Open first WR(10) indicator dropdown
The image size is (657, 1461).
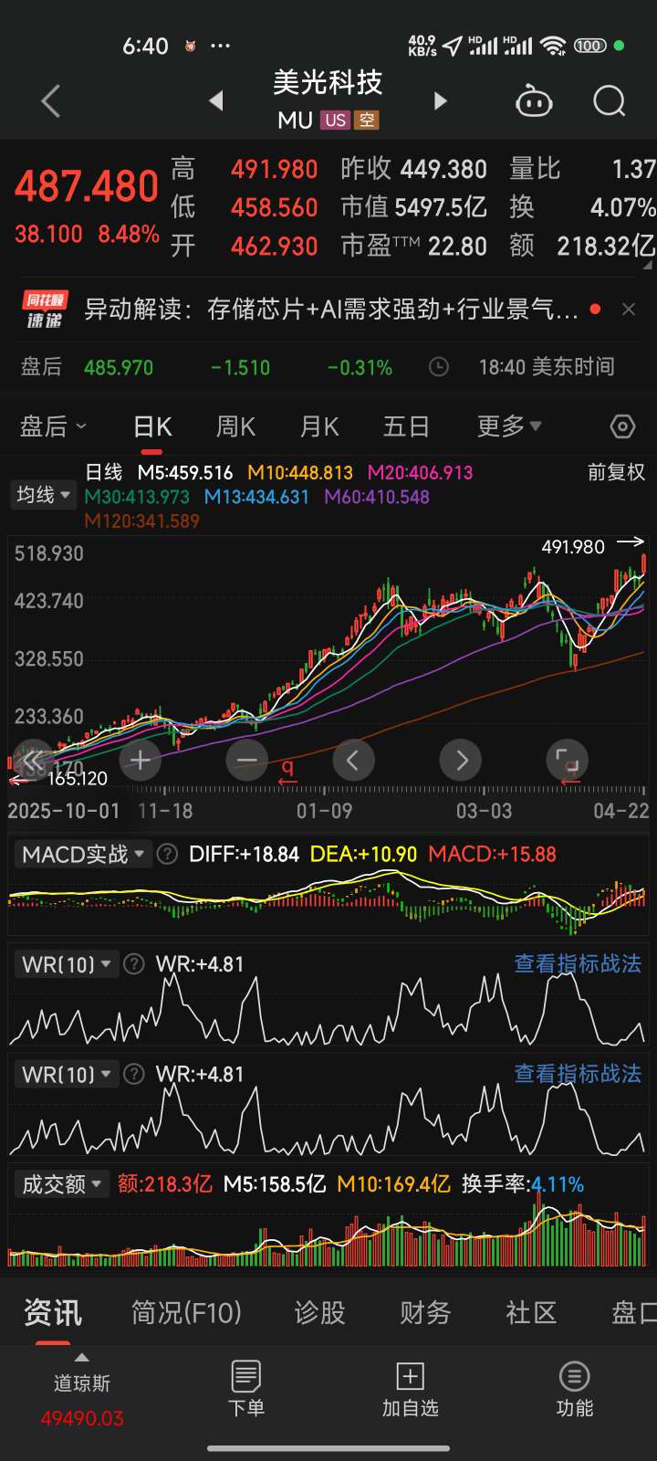pyautogui.click(x=67, y=964)
